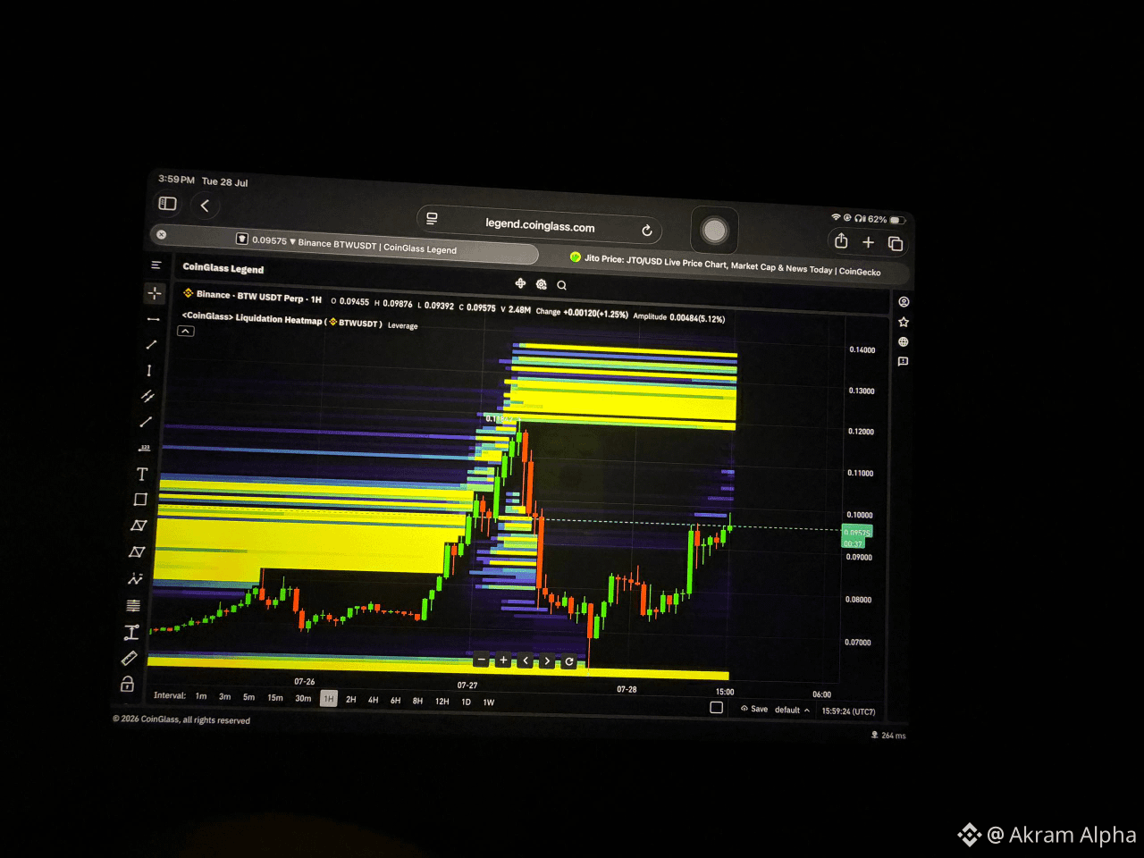Screen dimensions: 1144x858
Task: Open the user account icon
Action: pos(904,302)
